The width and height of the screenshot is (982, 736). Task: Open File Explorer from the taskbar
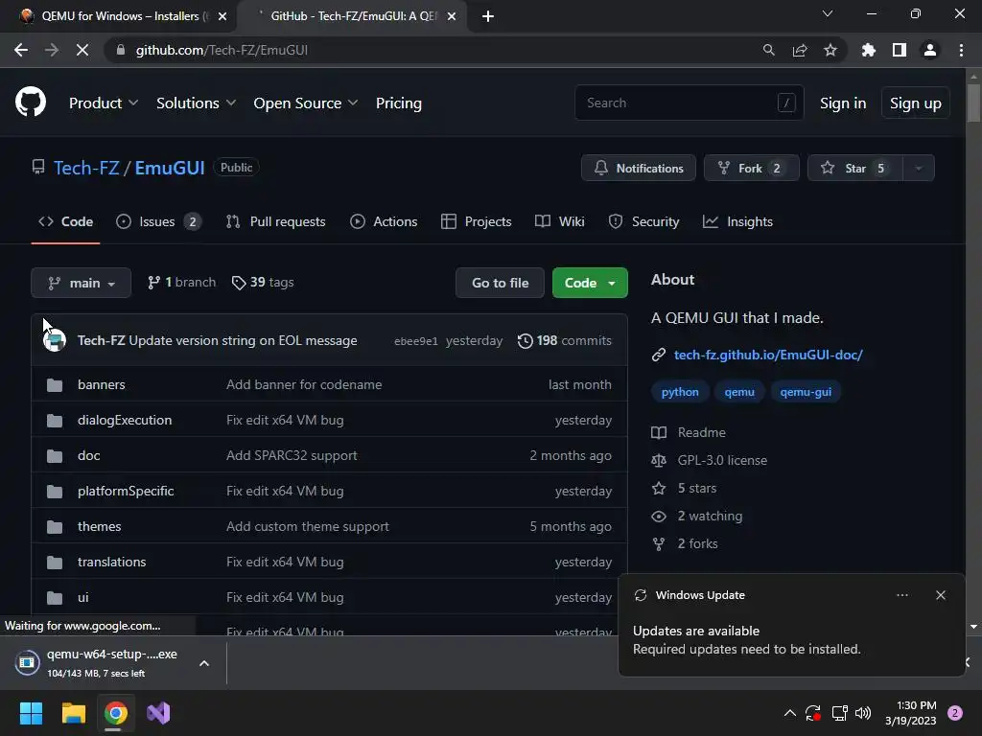(x=73, y=713)
